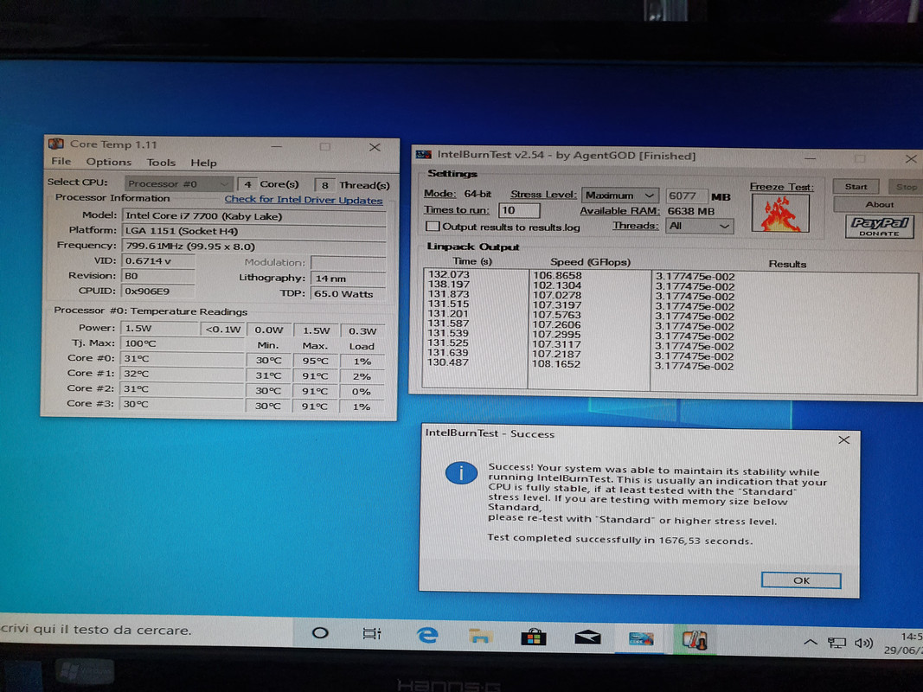Follow Check for Intel Driver Updates link
Screen dimensions: 923x692
303,200
